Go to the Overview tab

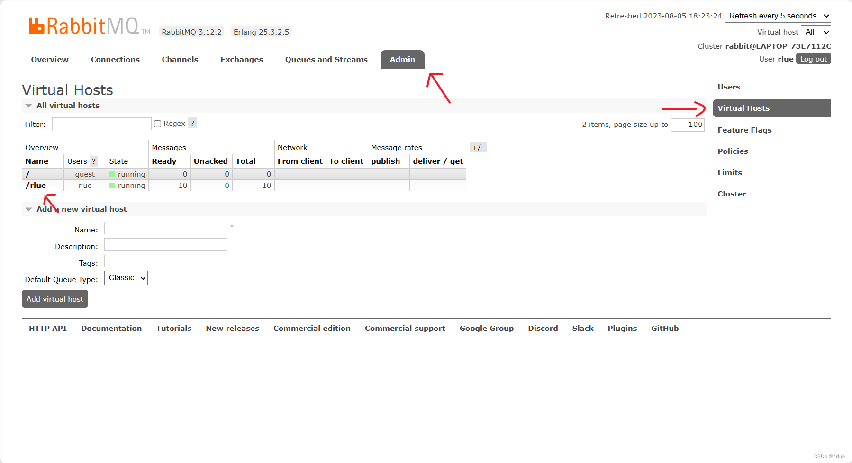point(50,59)
